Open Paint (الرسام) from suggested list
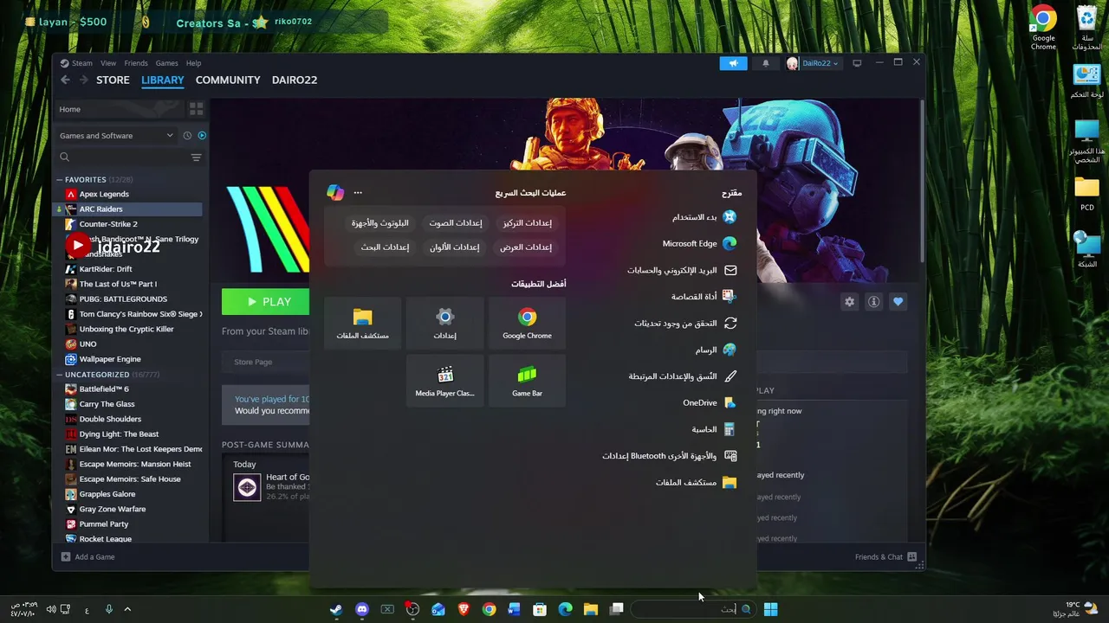 coord(715,350)
